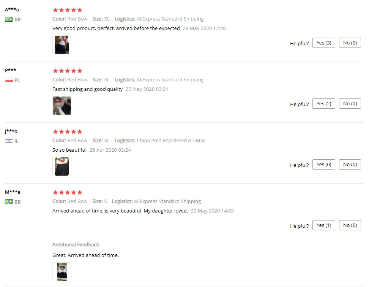Screen dimensions: 369x287
Task: Click No (0) on M***a's review
Action: pos(350,225)
